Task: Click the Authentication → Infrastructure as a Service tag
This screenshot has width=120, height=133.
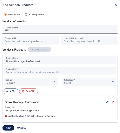Action: tap(32, 116)
